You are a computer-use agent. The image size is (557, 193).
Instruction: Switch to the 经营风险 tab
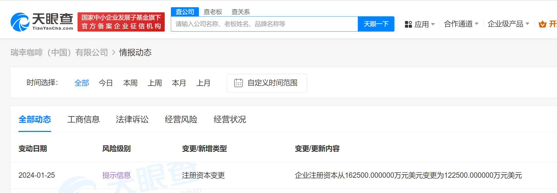(181, 119)
